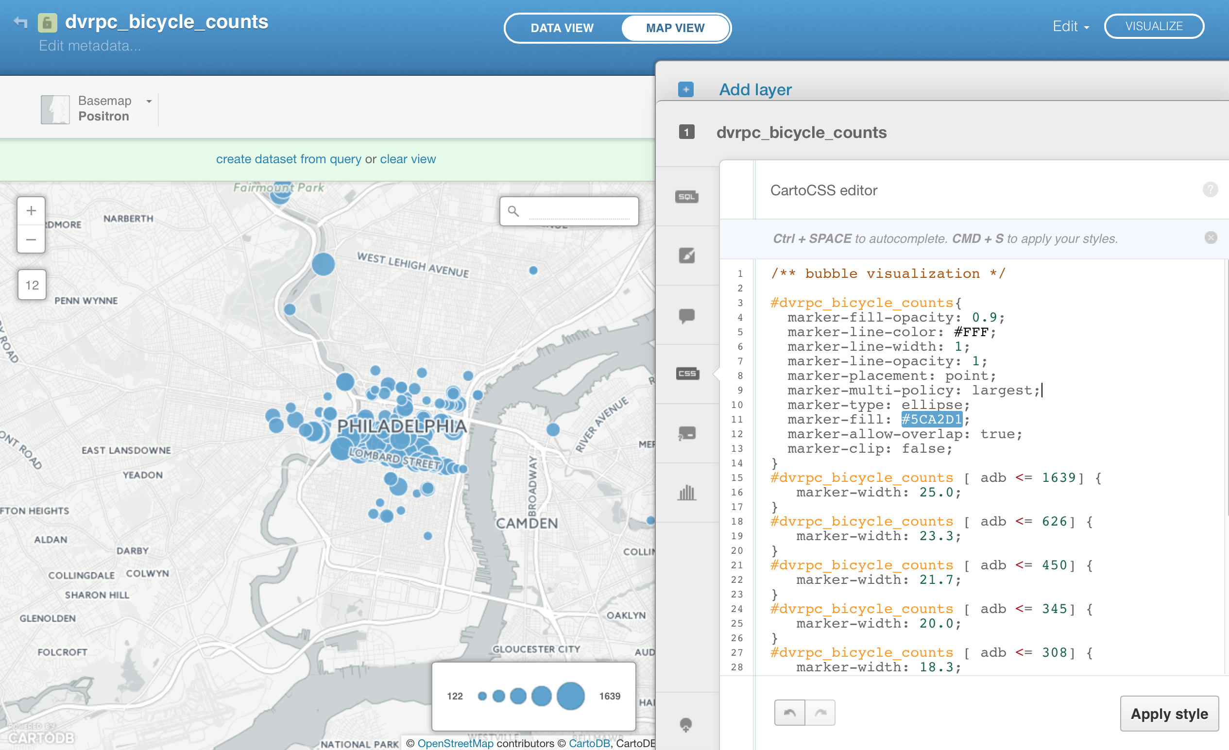
Task: Open the legends panel icon
Action: 687,433
